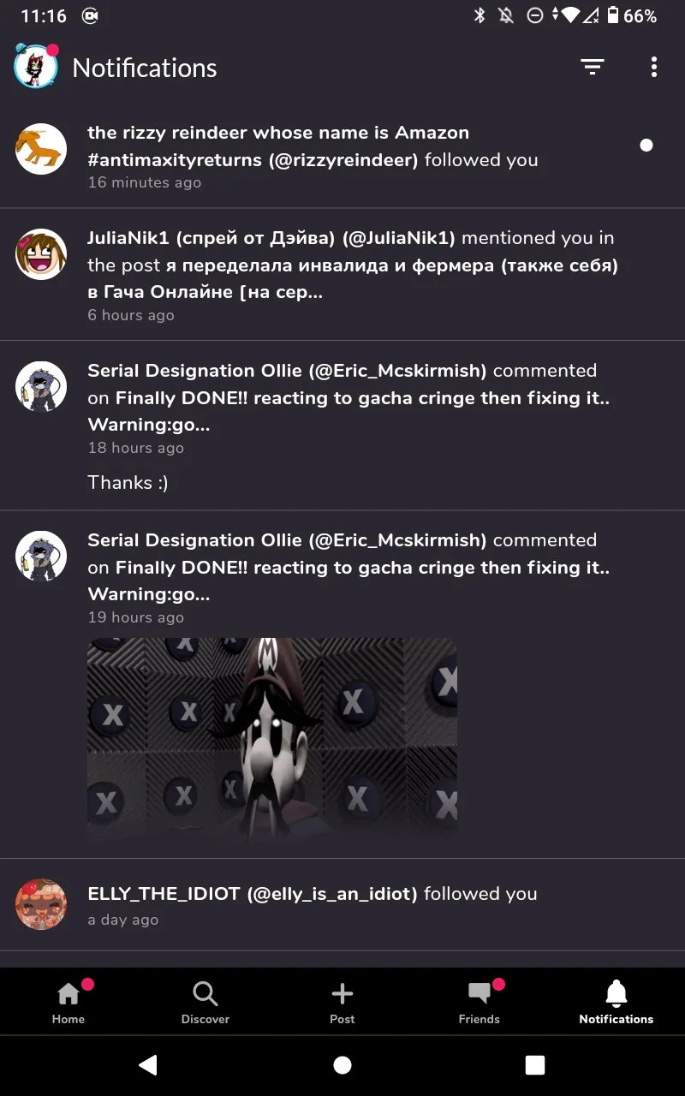Image resolution: width=685 pixels, height=1096 pixels.
Task: Open Android recent apps square button
Action: [x=535, y=1064]
